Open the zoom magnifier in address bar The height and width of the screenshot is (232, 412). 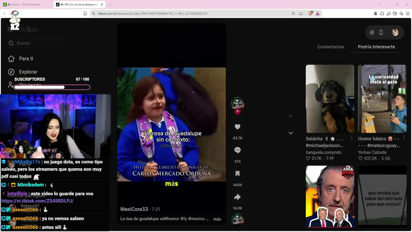pyautogui.click(x=293, y=14)
